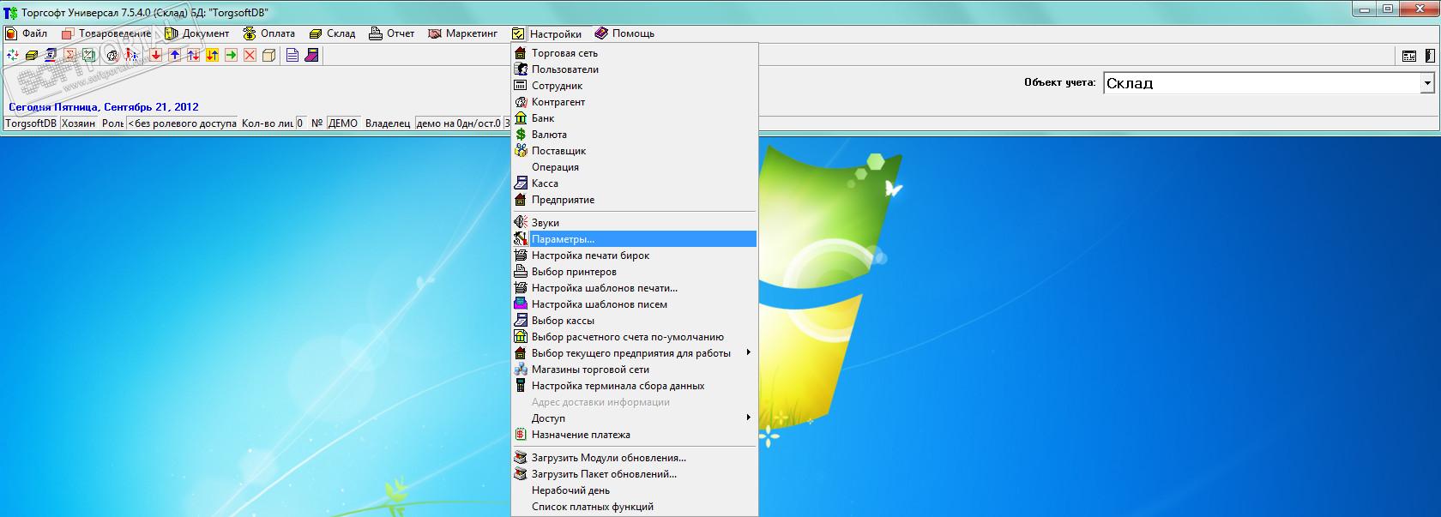The width and height of the screenshot is (1441, 517).
Task: Click highlighted Параметры... menu entry
Action: [x=634, y=239]
